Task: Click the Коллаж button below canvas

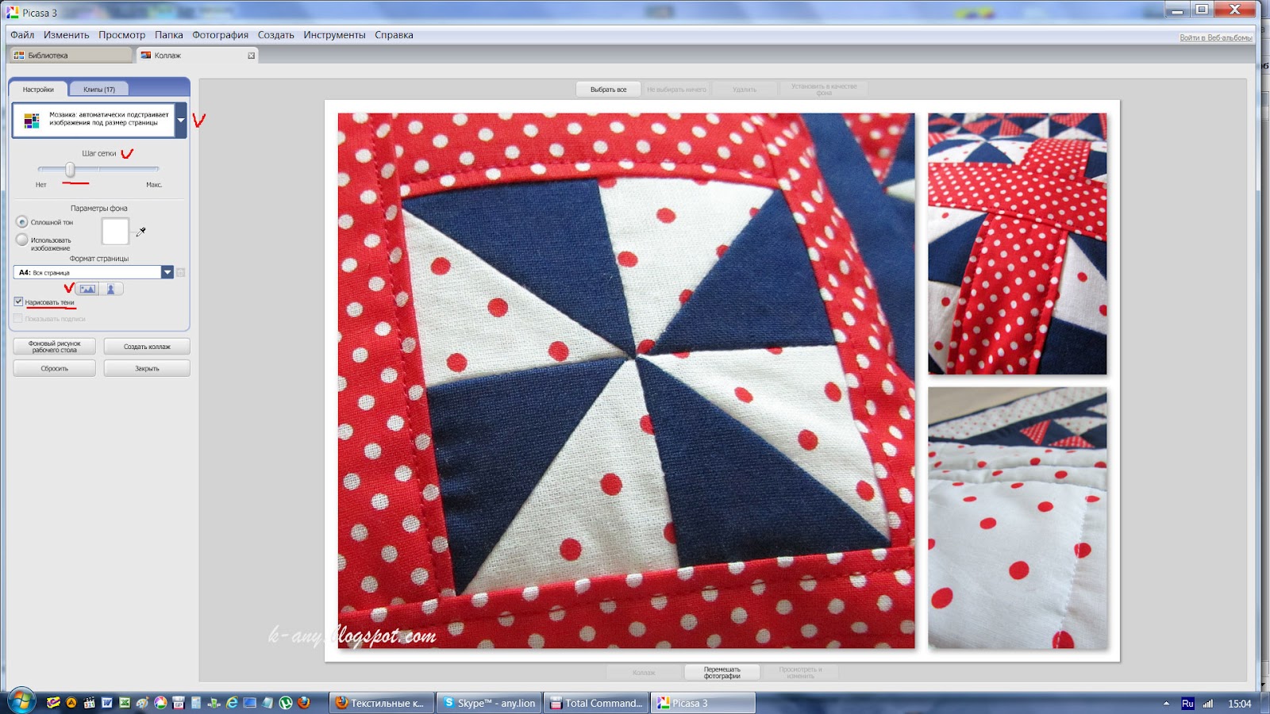Action: click(x=645, y=673)
